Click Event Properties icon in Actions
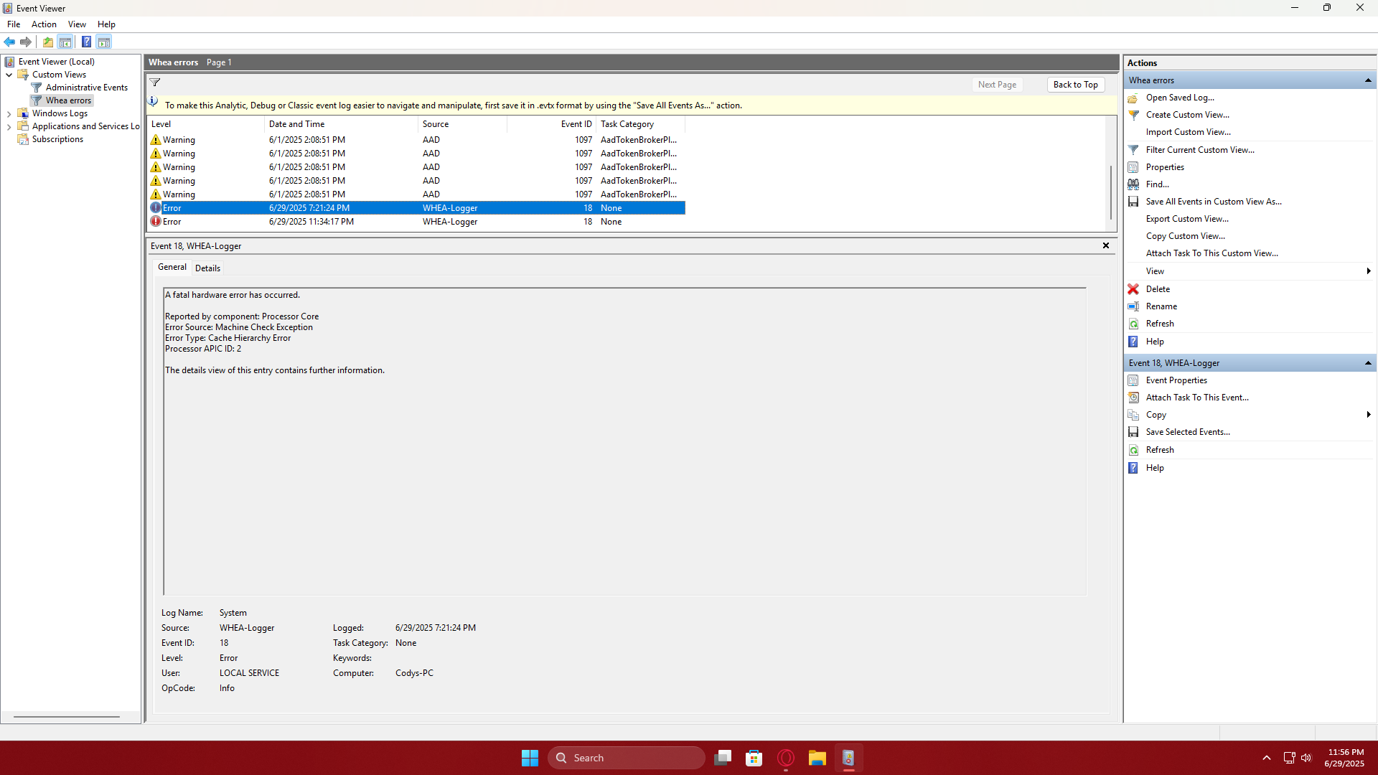The height and width of the screenshot is (775, 1378). click(x=1133, y=380)
